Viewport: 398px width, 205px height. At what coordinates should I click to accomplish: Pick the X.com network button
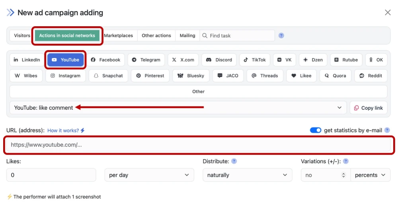click(x=183, y=60)
